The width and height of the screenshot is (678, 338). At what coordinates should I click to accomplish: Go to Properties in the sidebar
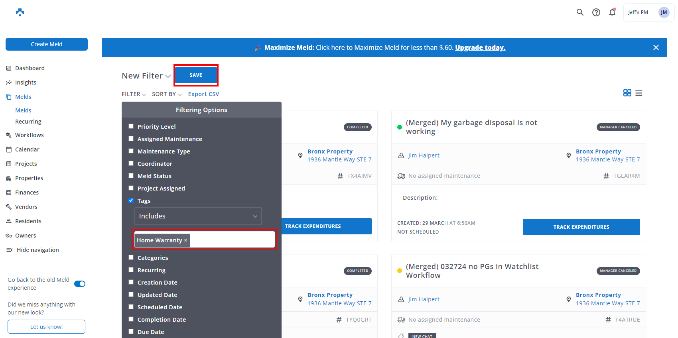coord(29,178)
